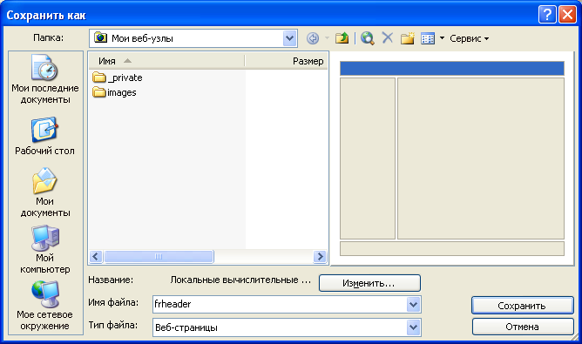Create a new folder with toolbar icon
The image size is (582, 344).
click(x=407, y=37)
